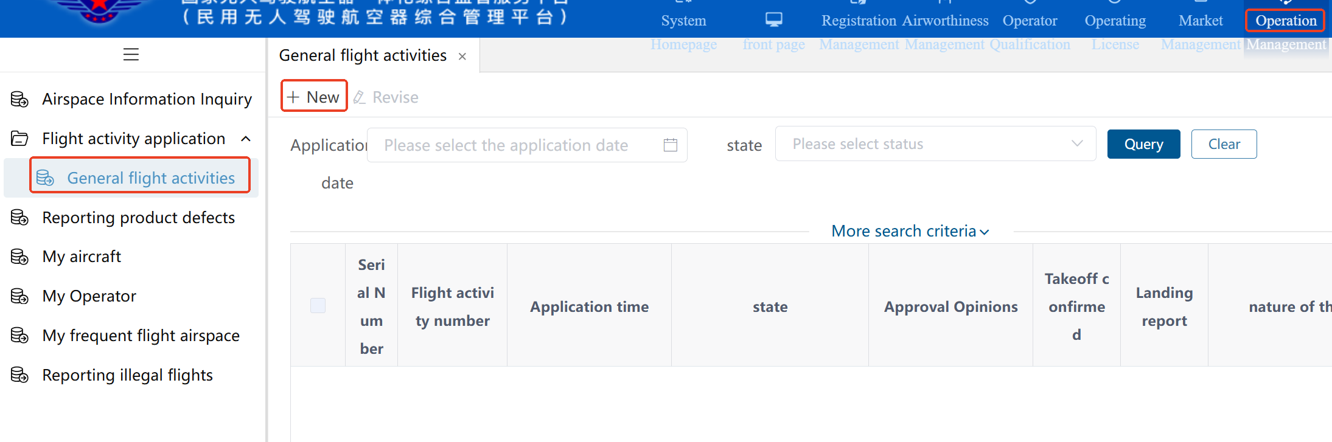Viewport: 1332px width, 442px height.
Task: Open My Operator in sidebar
Action: point(131,296)
